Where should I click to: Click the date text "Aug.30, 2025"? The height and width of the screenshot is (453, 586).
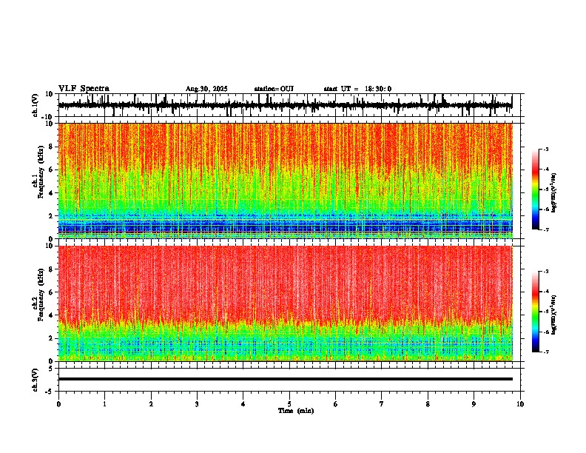click(x=206, y=89)
